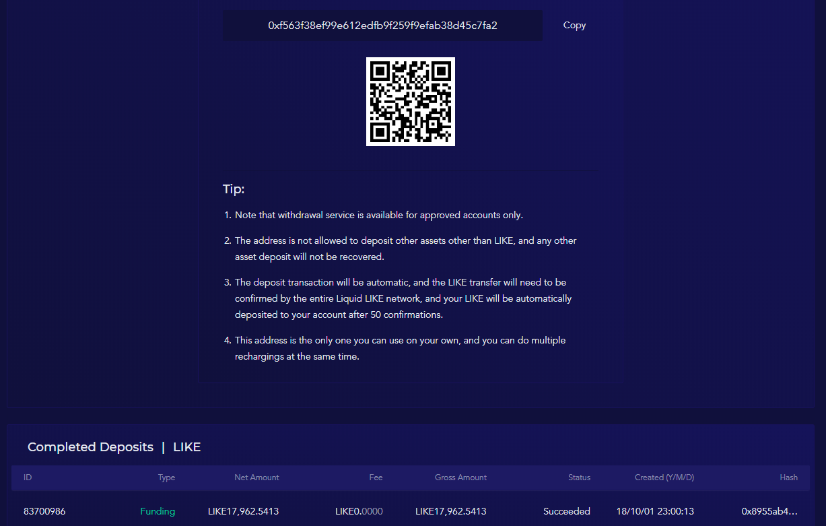Click the ID column header

click(x=28, y=478)
